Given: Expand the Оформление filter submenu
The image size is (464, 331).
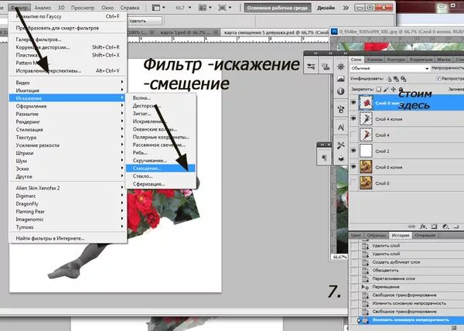Looking at the screenshot, I should [x=68, y=106].
